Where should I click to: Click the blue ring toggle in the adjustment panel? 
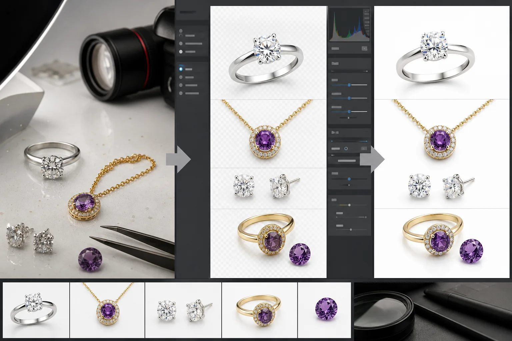[x=346, y=148]
